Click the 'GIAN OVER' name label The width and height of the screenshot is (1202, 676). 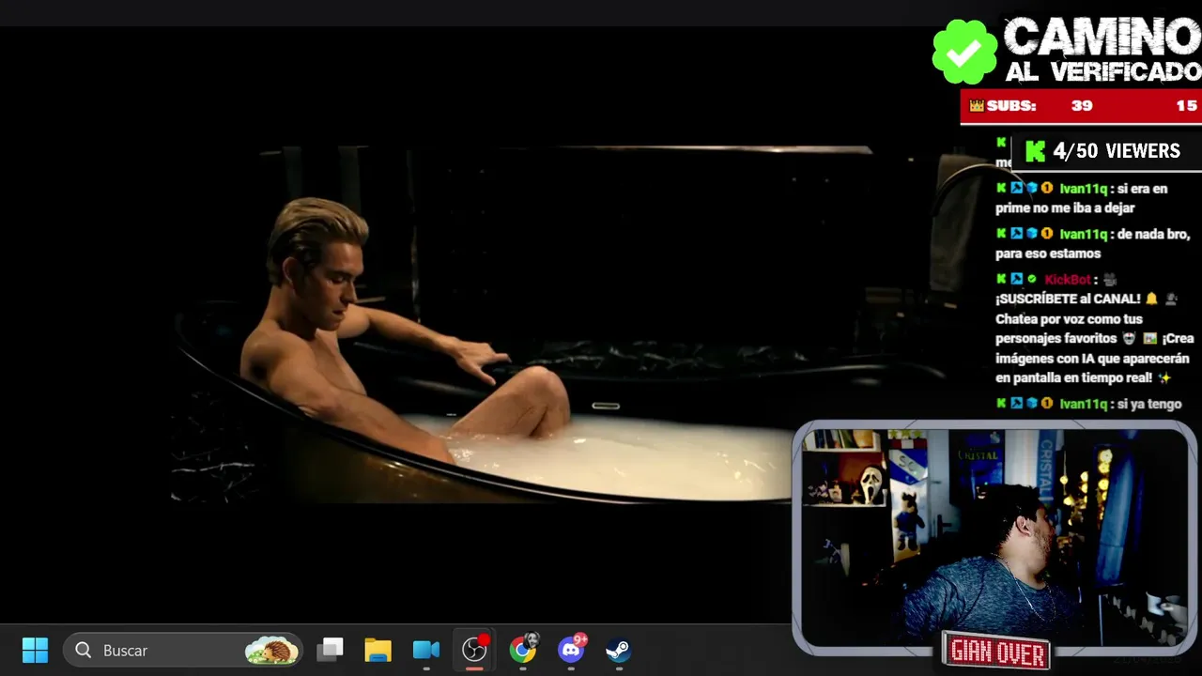point(997,651)
